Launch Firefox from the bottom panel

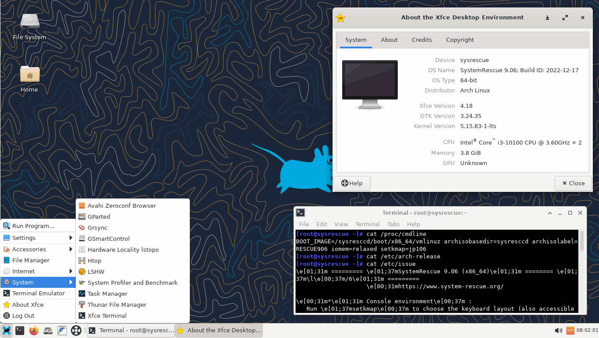click(34, 330)
